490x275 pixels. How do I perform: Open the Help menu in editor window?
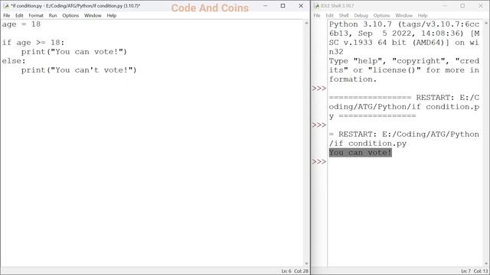pyautogui.click(x=112, y=15)
